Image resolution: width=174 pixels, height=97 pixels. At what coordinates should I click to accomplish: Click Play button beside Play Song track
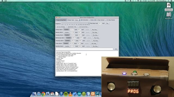107,23
